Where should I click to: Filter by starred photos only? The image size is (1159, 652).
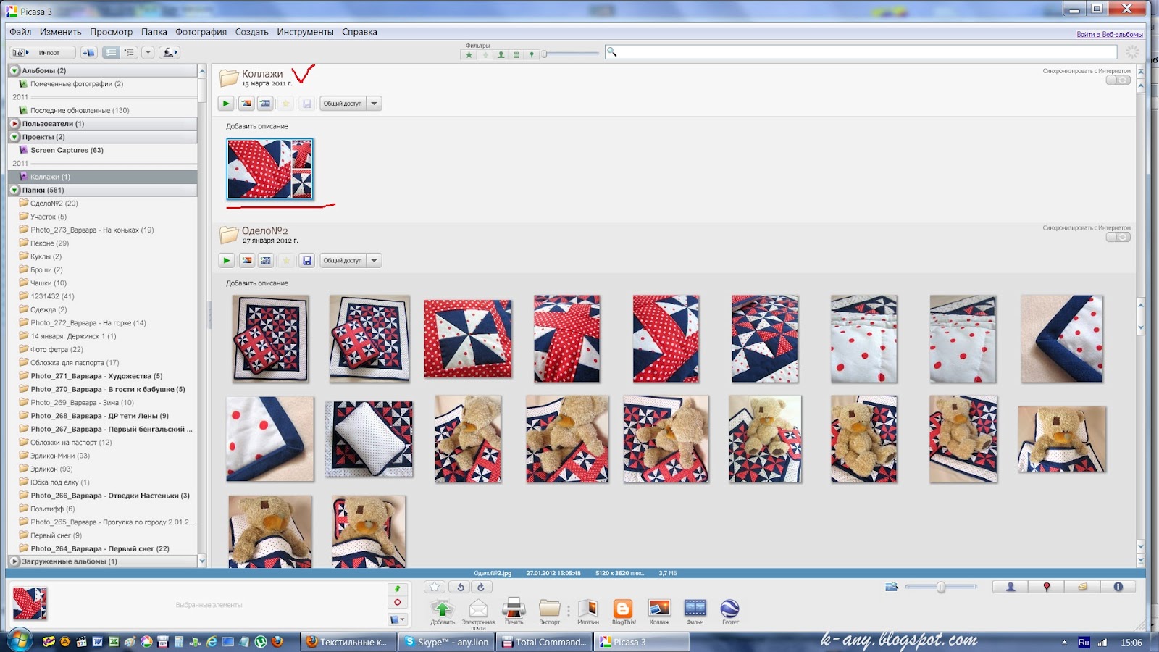pos(469,54)
